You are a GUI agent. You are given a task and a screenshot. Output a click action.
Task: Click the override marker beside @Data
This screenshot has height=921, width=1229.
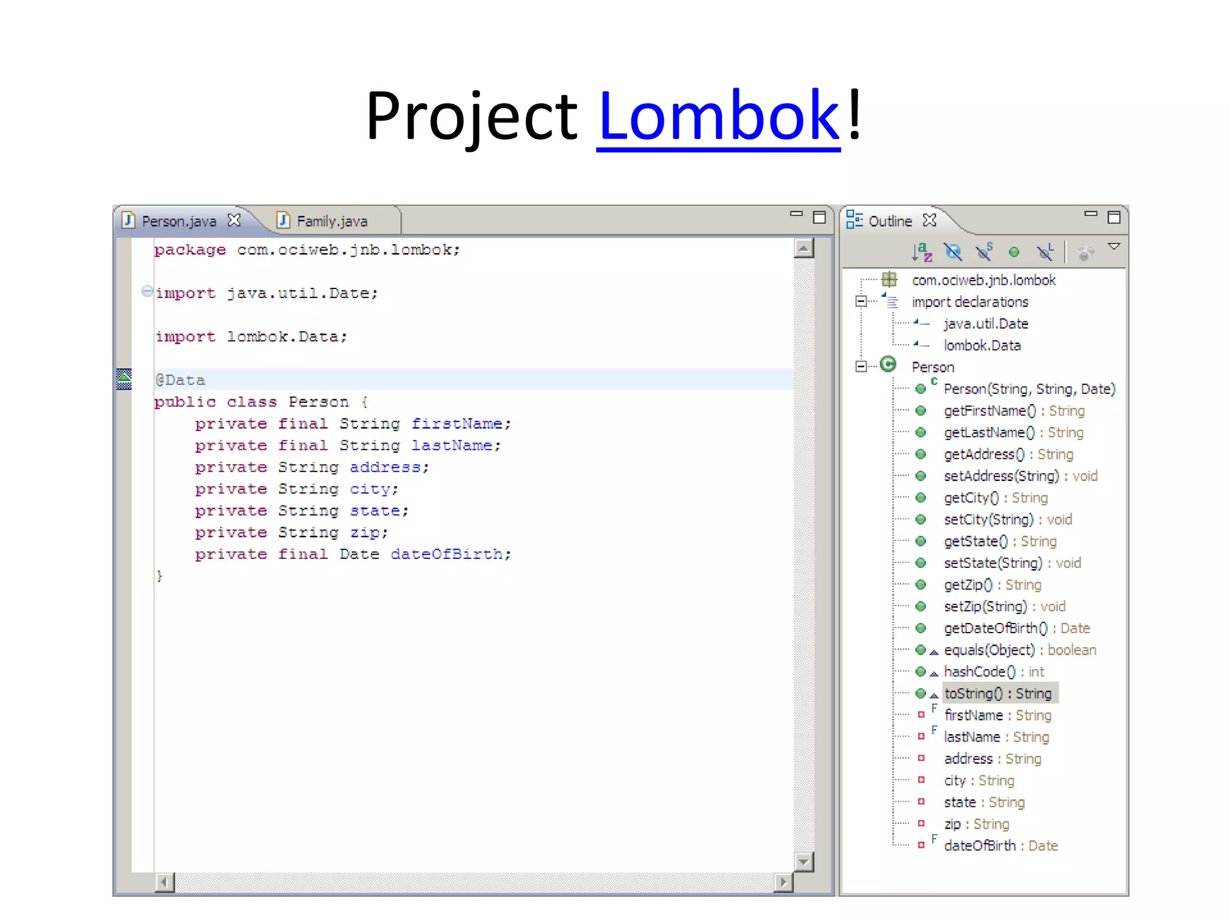point(124,379)
